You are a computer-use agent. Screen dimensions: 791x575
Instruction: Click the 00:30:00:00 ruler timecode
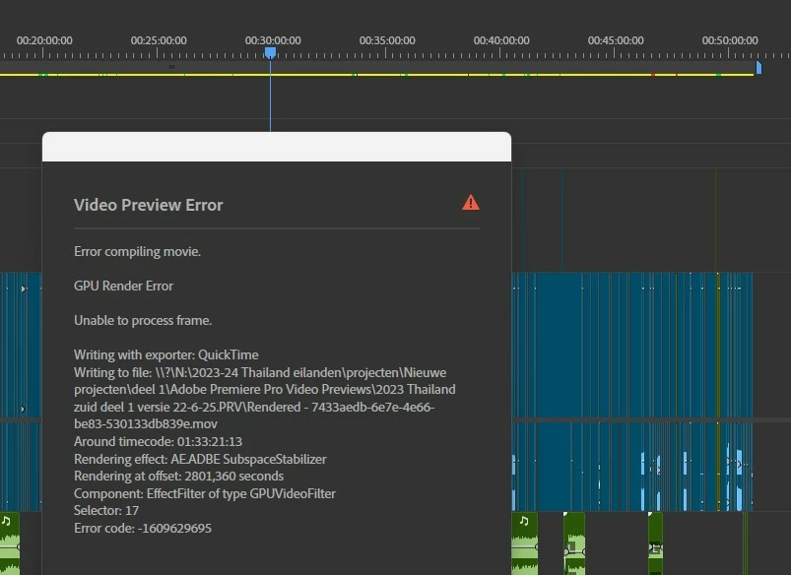(x=273, y=40)
